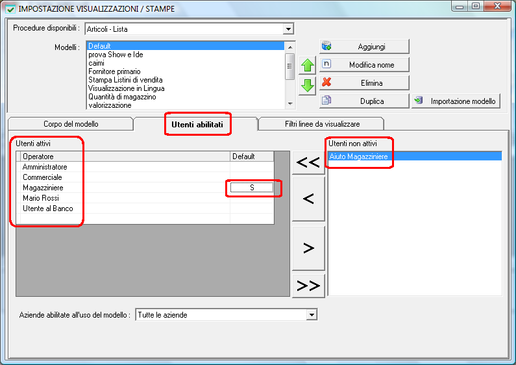This screenshot has width=516, height=365.
Task: Select the Utente al Banco operator row
Action: [145, 208]
